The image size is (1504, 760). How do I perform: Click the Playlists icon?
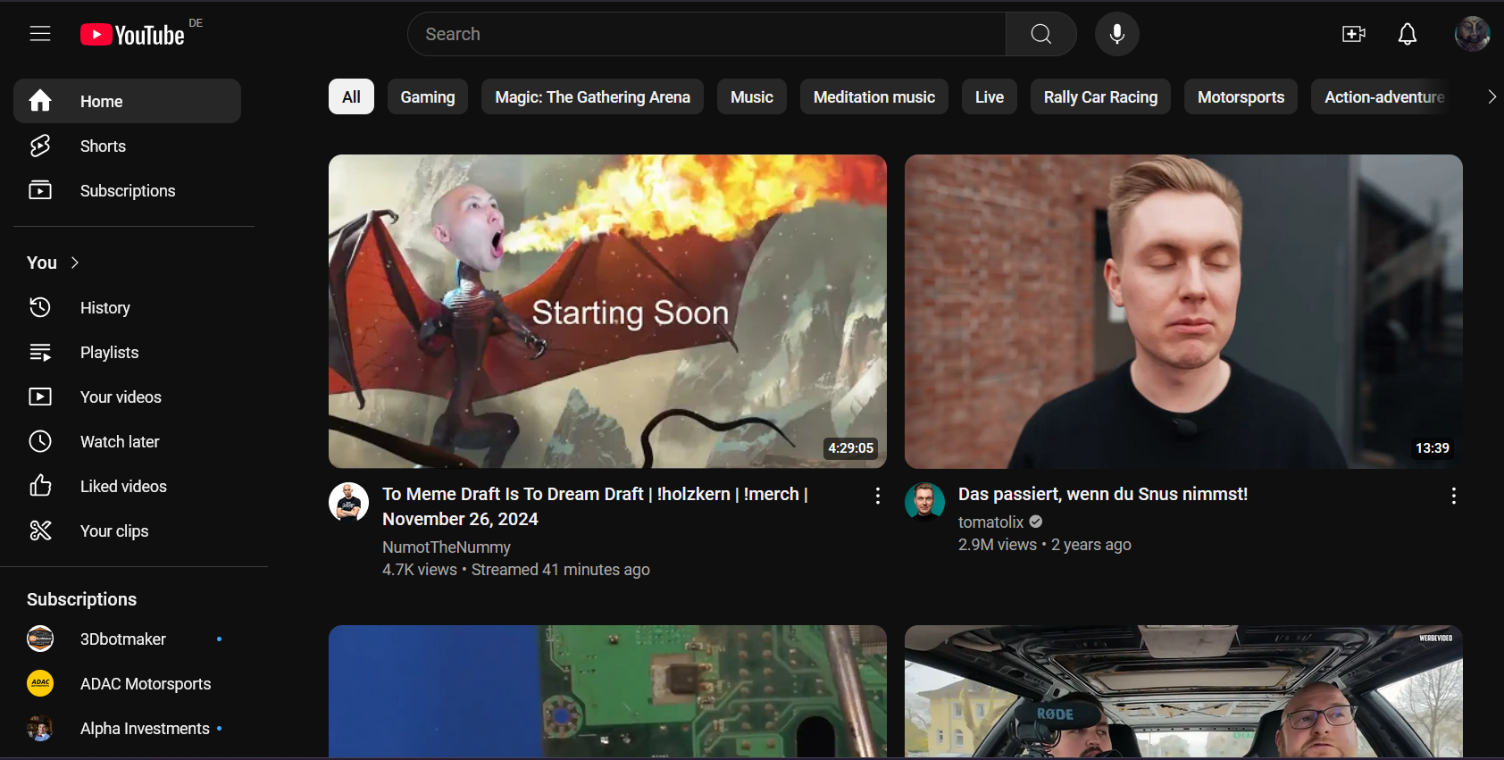point(40,352)
